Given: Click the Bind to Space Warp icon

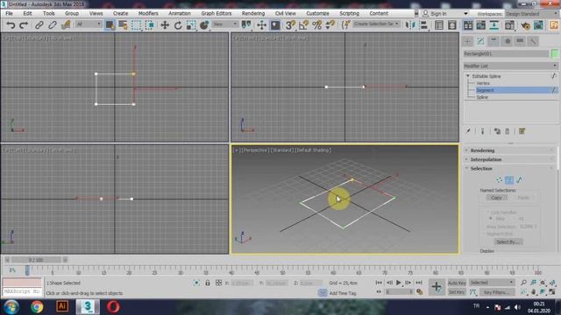Looking at the screenshot, I should point(66,25).
